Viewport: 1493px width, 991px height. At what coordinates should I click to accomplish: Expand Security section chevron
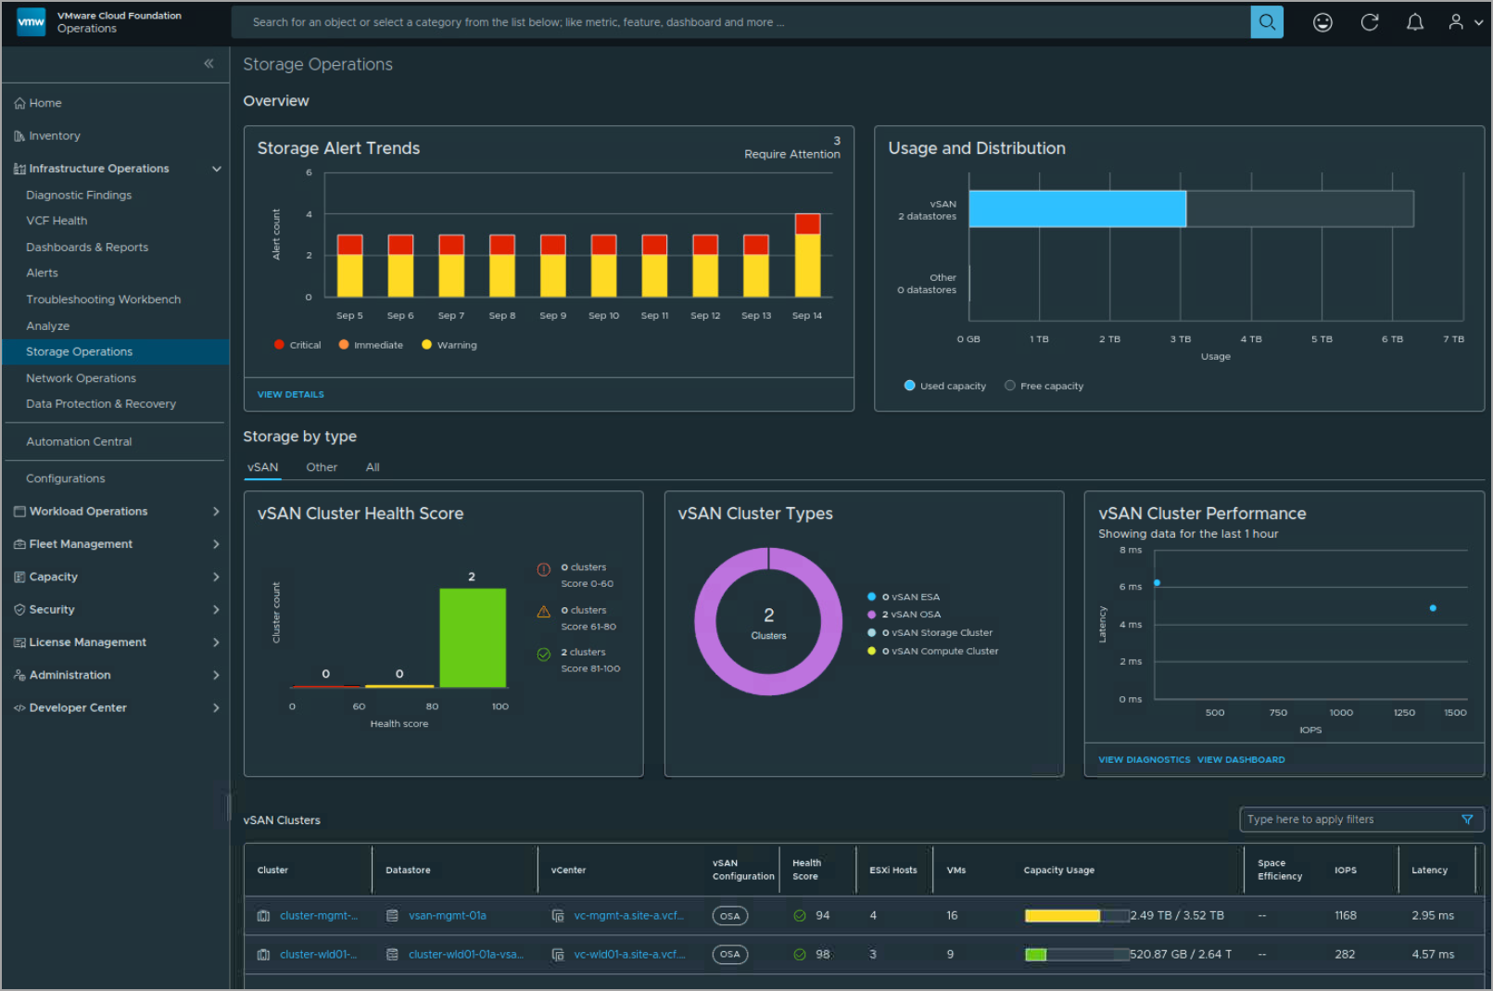pos(216,610)
